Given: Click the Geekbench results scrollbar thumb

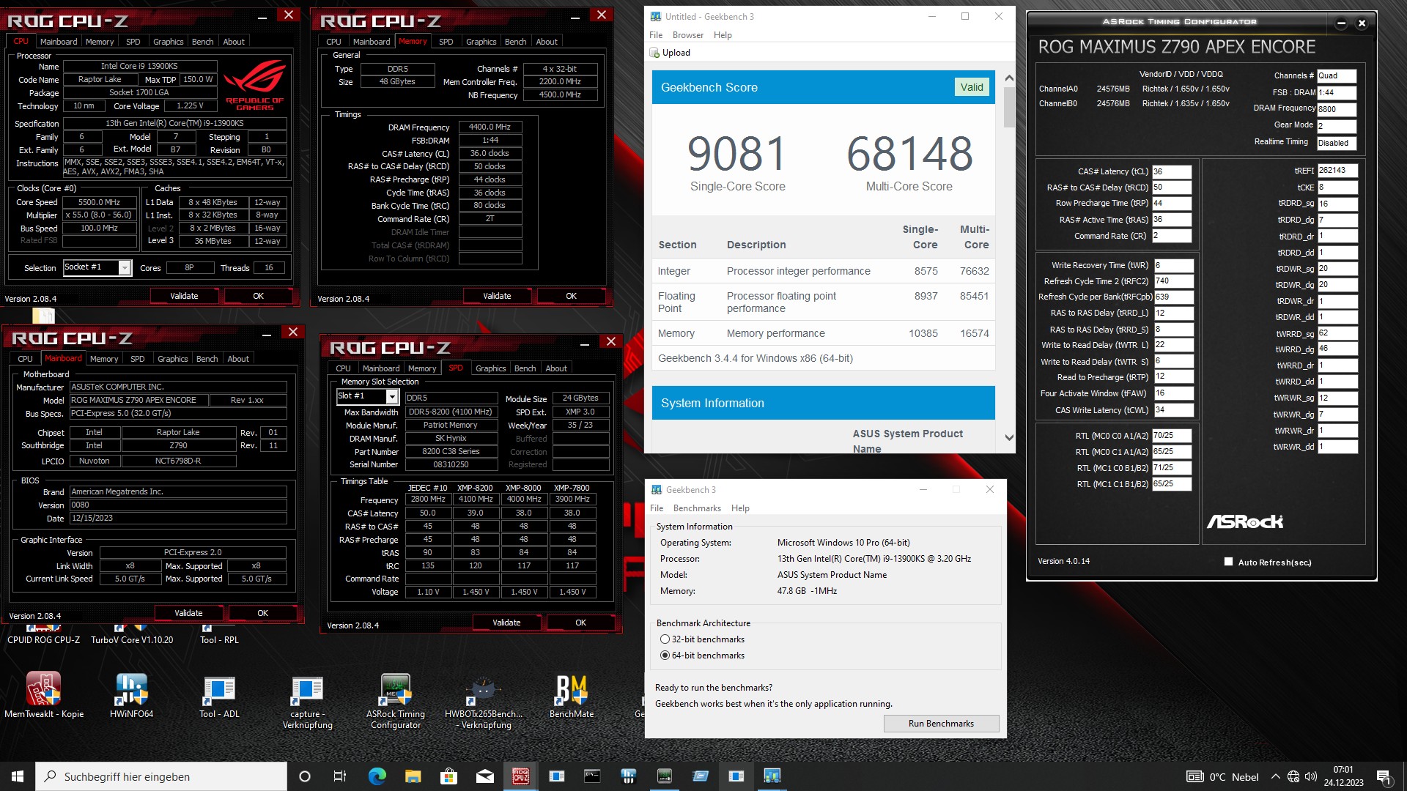Looking at the screenshot, I should pos(1009,107).
